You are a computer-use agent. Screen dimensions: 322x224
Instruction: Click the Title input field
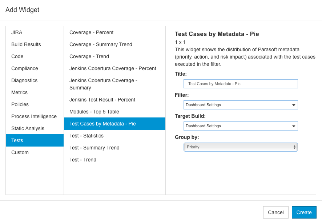241,84
